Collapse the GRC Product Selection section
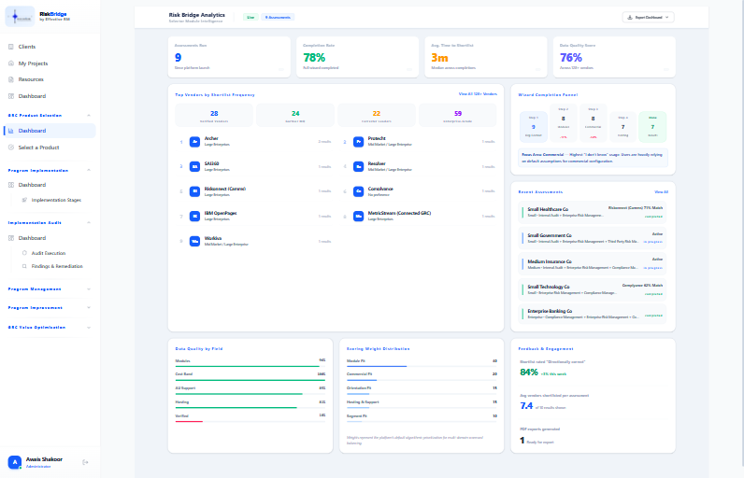Image resolution: width=744 pixels, height=478 pixels. click(x=89, y=115)
